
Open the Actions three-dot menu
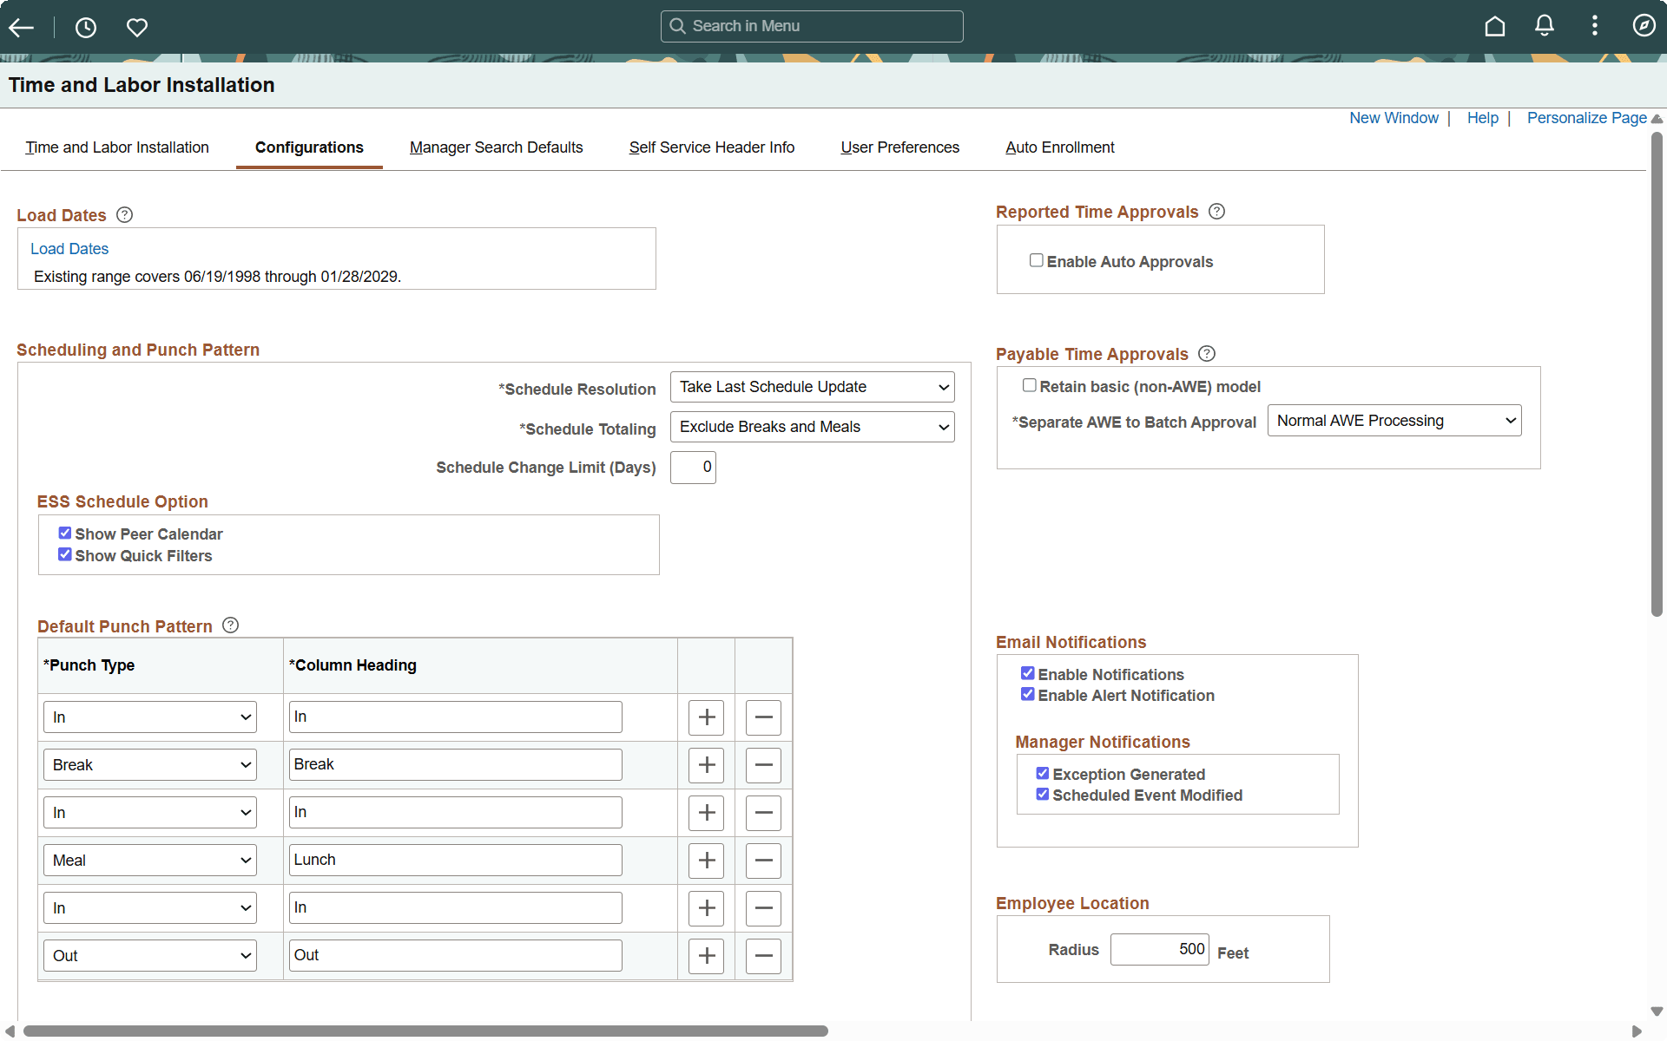(1594, 26)
